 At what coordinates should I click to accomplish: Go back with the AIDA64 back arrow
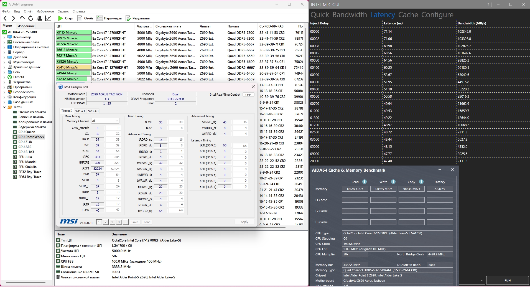coord(5,18)
